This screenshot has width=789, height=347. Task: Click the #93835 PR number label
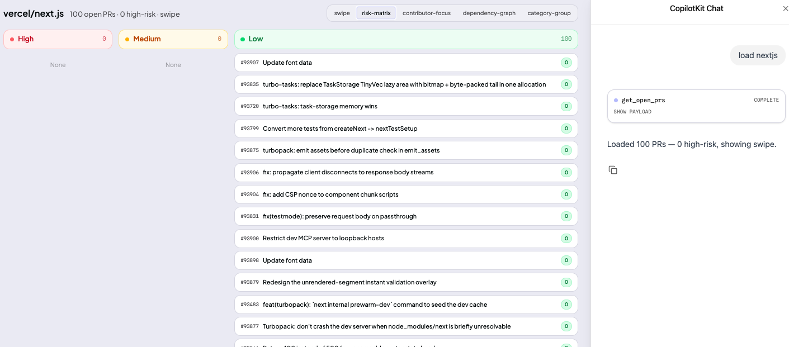(x=249, y=84)
